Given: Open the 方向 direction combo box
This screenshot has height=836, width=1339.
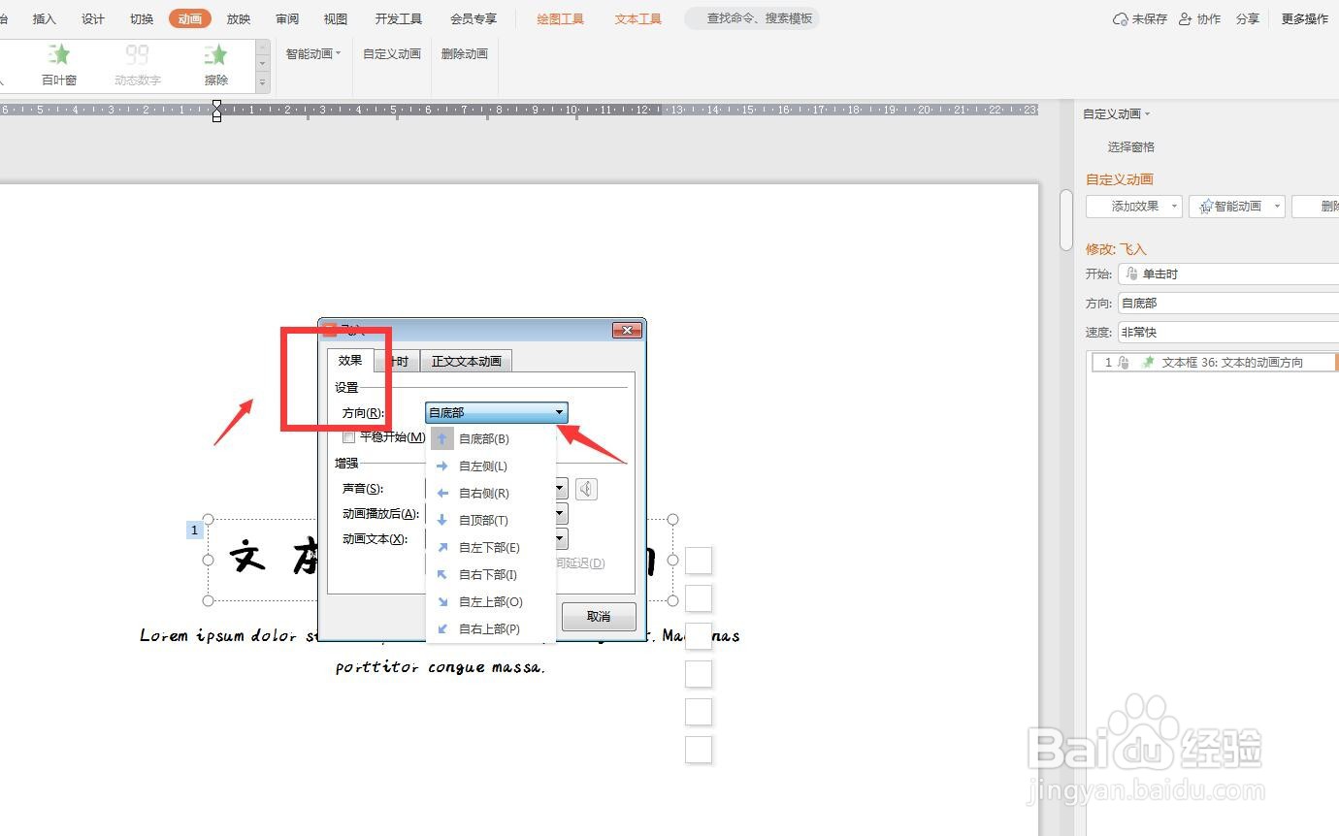Looking at the screenshot, I should (x=496, y=413).
